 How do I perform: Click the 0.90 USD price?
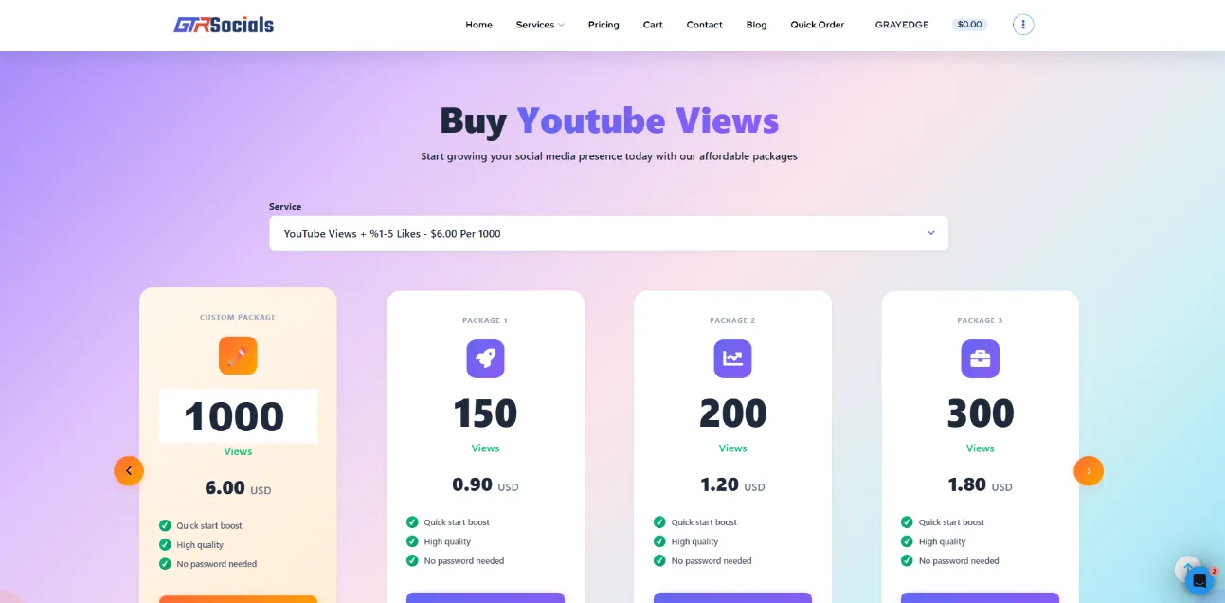coord(485,484)
